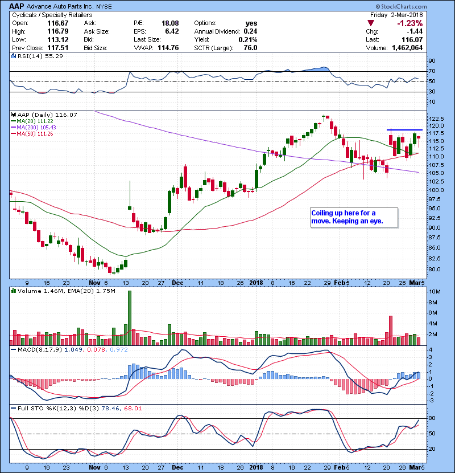This screenshot has height=473, width=455.
Task: Click the Volume 1.46M, EMA(20) 1.75M label
Action: tap(66, 291)
